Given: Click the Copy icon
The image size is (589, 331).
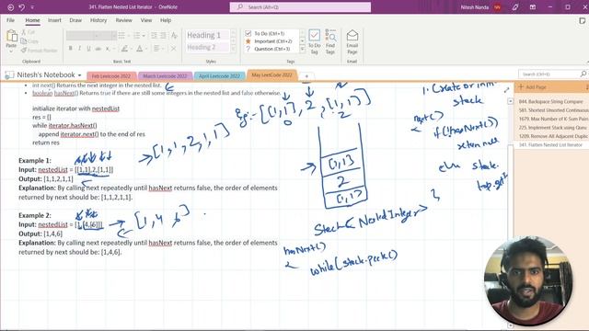Looking at the screenshot, I should 24,41.
